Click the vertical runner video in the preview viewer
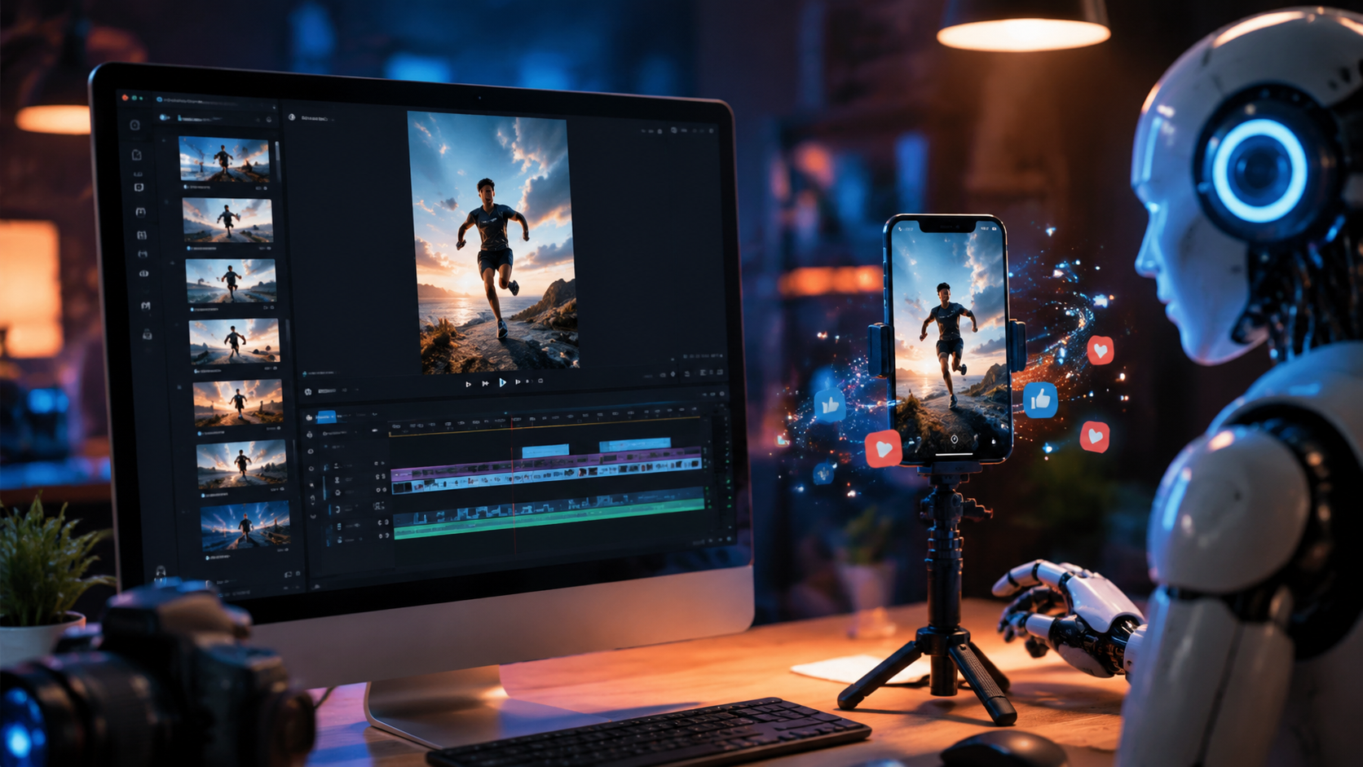The height and width of the screenshot is (767, 1363). (x=493, y=243)
